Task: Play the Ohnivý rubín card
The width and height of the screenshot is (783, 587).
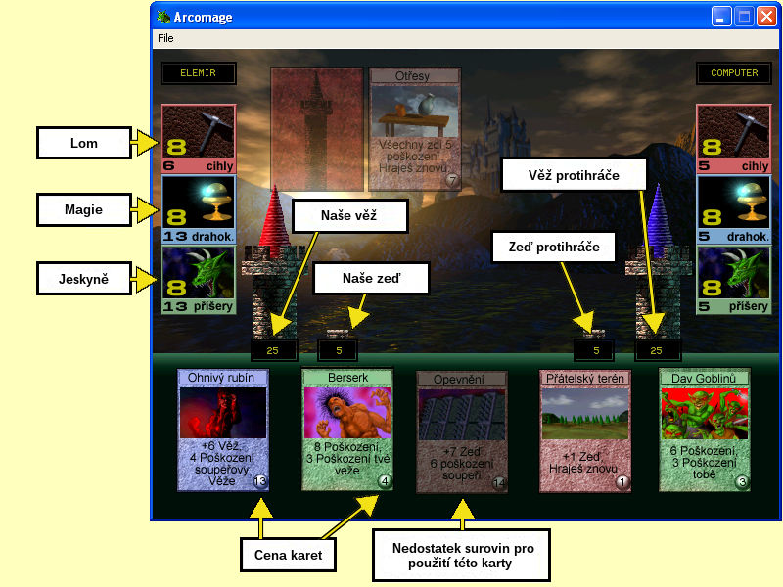Action: pyautogui.click(x=223, y=430)
